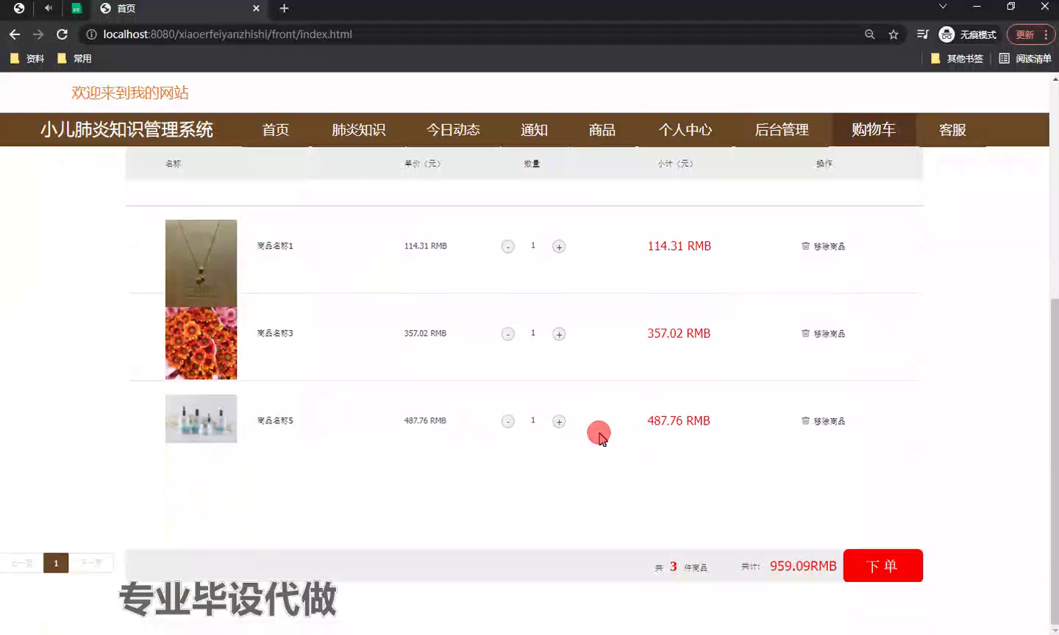Click the 无痕模式 incognito indicator
The height and width of the screenshot is (635, 1059).
968,35
